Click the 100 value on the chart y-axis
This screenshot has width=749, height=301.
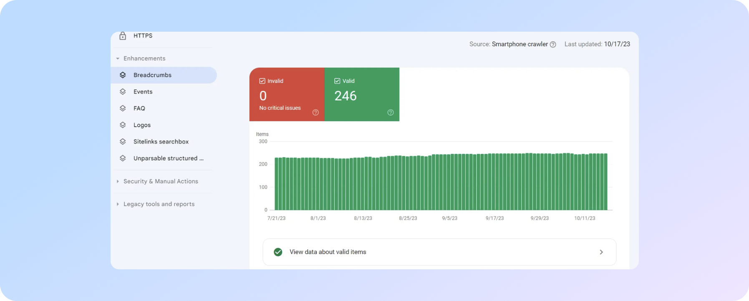click(263, 187)
